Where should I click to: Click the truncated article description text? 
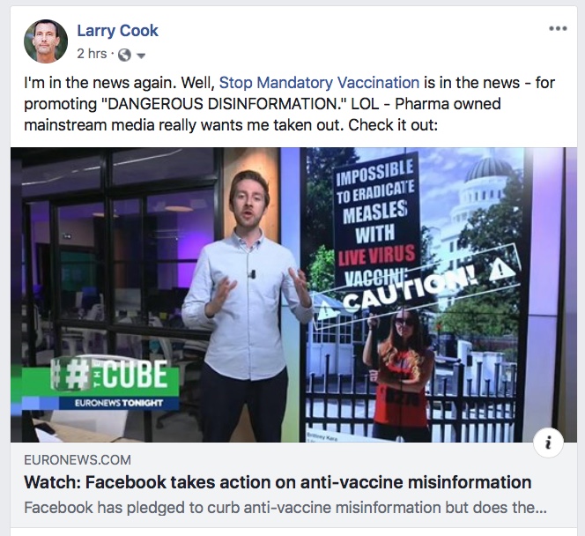click(285, 508)
